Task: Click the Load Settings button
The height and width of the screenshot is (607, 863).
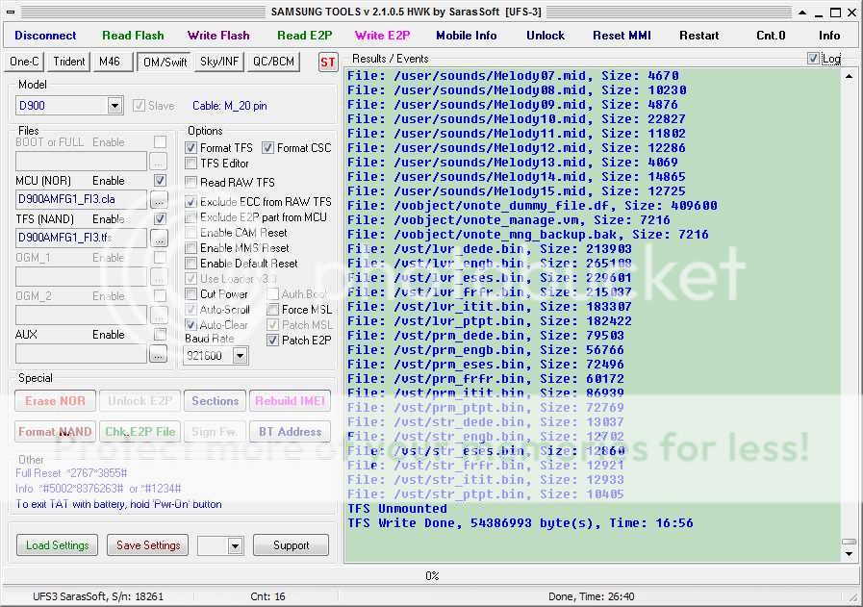Action: (57, 545)
